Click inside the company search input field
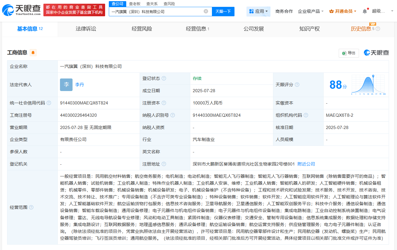The image size is (397, 250). [x=157, y=11]
